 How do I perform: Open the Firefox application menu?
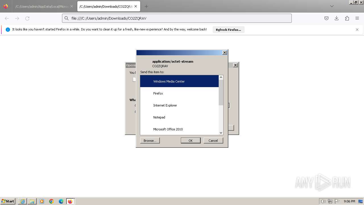coord(357,18)
